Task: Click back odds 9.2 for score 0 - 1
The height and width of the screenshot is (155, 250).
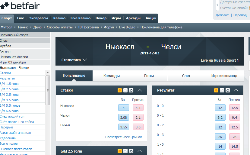Action: (220, 118)
